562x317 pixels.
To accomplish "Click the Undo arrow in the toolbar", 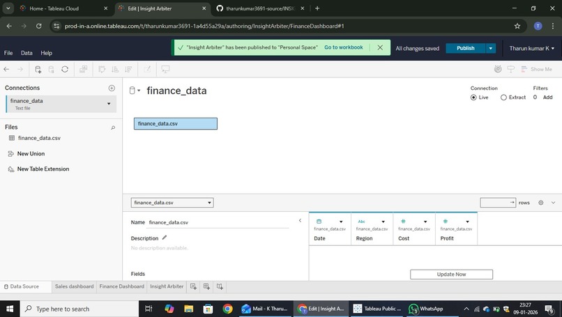I will point(6,69).
